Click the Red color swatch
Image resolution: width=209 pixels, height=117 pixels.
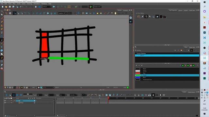[138, 73]
